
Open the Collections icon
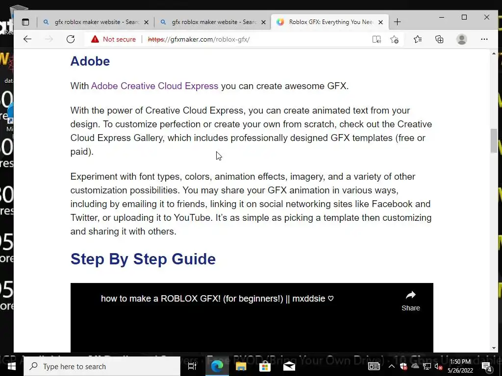[x=439, y=39]
